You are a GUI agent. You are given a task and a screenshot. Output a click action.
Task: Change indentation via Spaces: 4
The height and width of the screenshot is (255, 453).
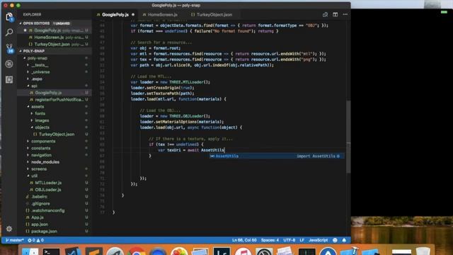click(x=270, y=240)
